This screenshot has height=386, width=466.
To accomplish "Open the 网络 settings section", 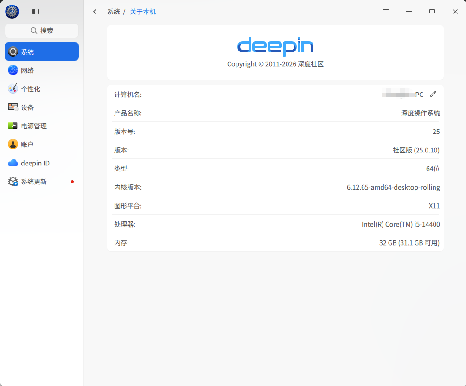I will pos(42,70).
